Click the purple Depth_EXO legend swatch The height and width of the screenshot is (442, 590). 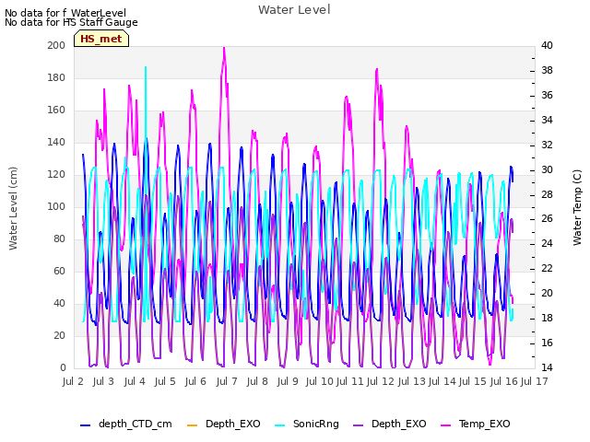(x=359, y=425)
